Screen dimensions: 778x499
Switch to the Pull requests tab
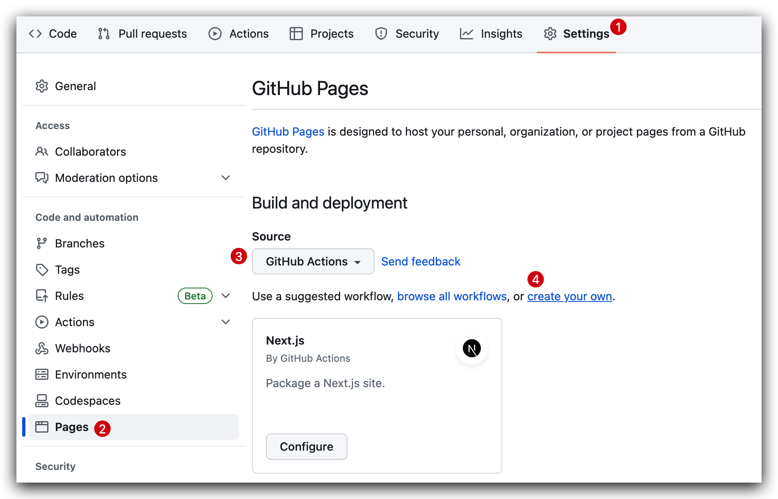tap(142, 34)
